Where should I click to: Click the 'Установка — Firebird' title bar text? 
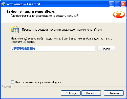tap(23, 4)
